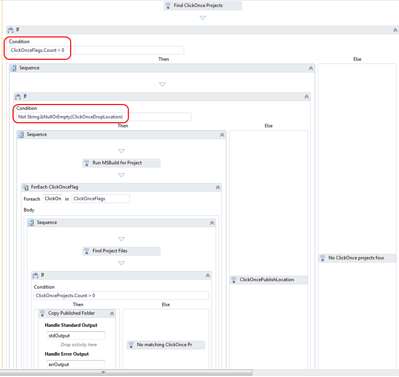Collapse the Copy Published Folder activity
399x377 pixels.
click(112, 314)
